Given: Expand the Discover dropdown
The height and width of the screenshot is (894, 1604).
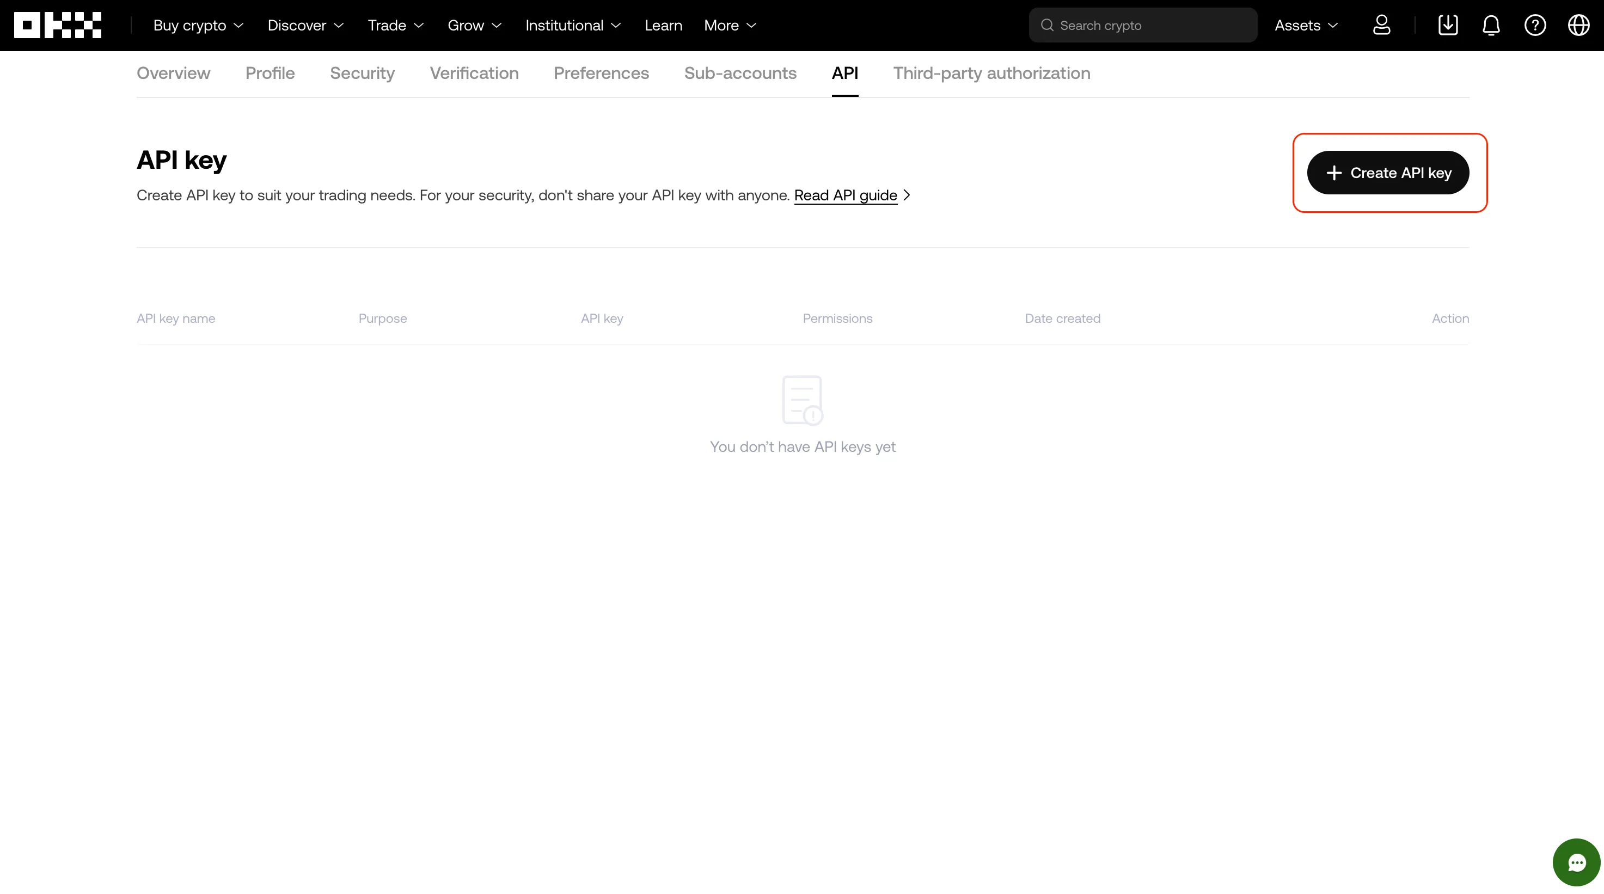Looking at the screenshot, I should 305,26.
